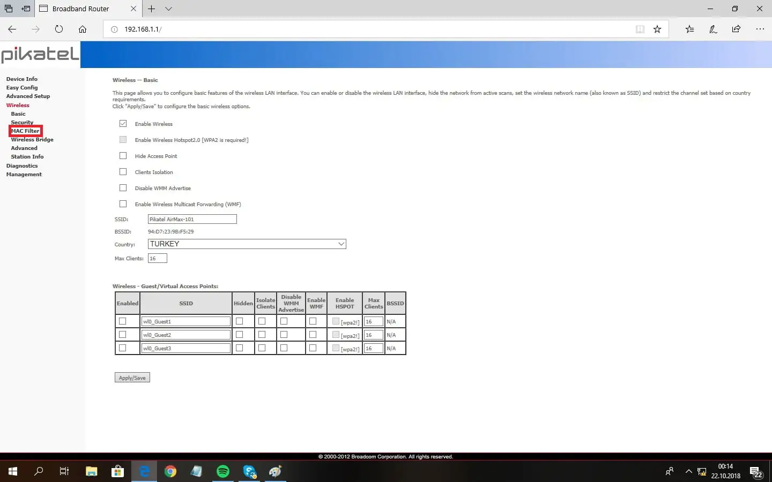Viewport: 772px width, 482px height.
Task: Open the favorites hub
Action: click(x=689, y=29)
